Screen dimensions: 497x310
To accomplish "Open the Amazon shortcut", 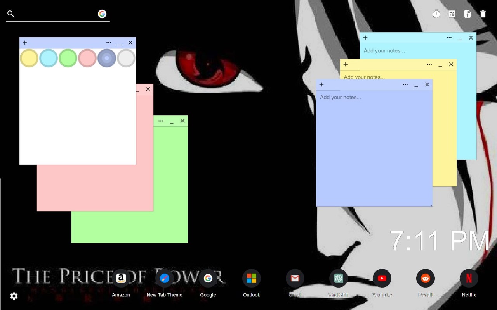I will tap(121, 278).
